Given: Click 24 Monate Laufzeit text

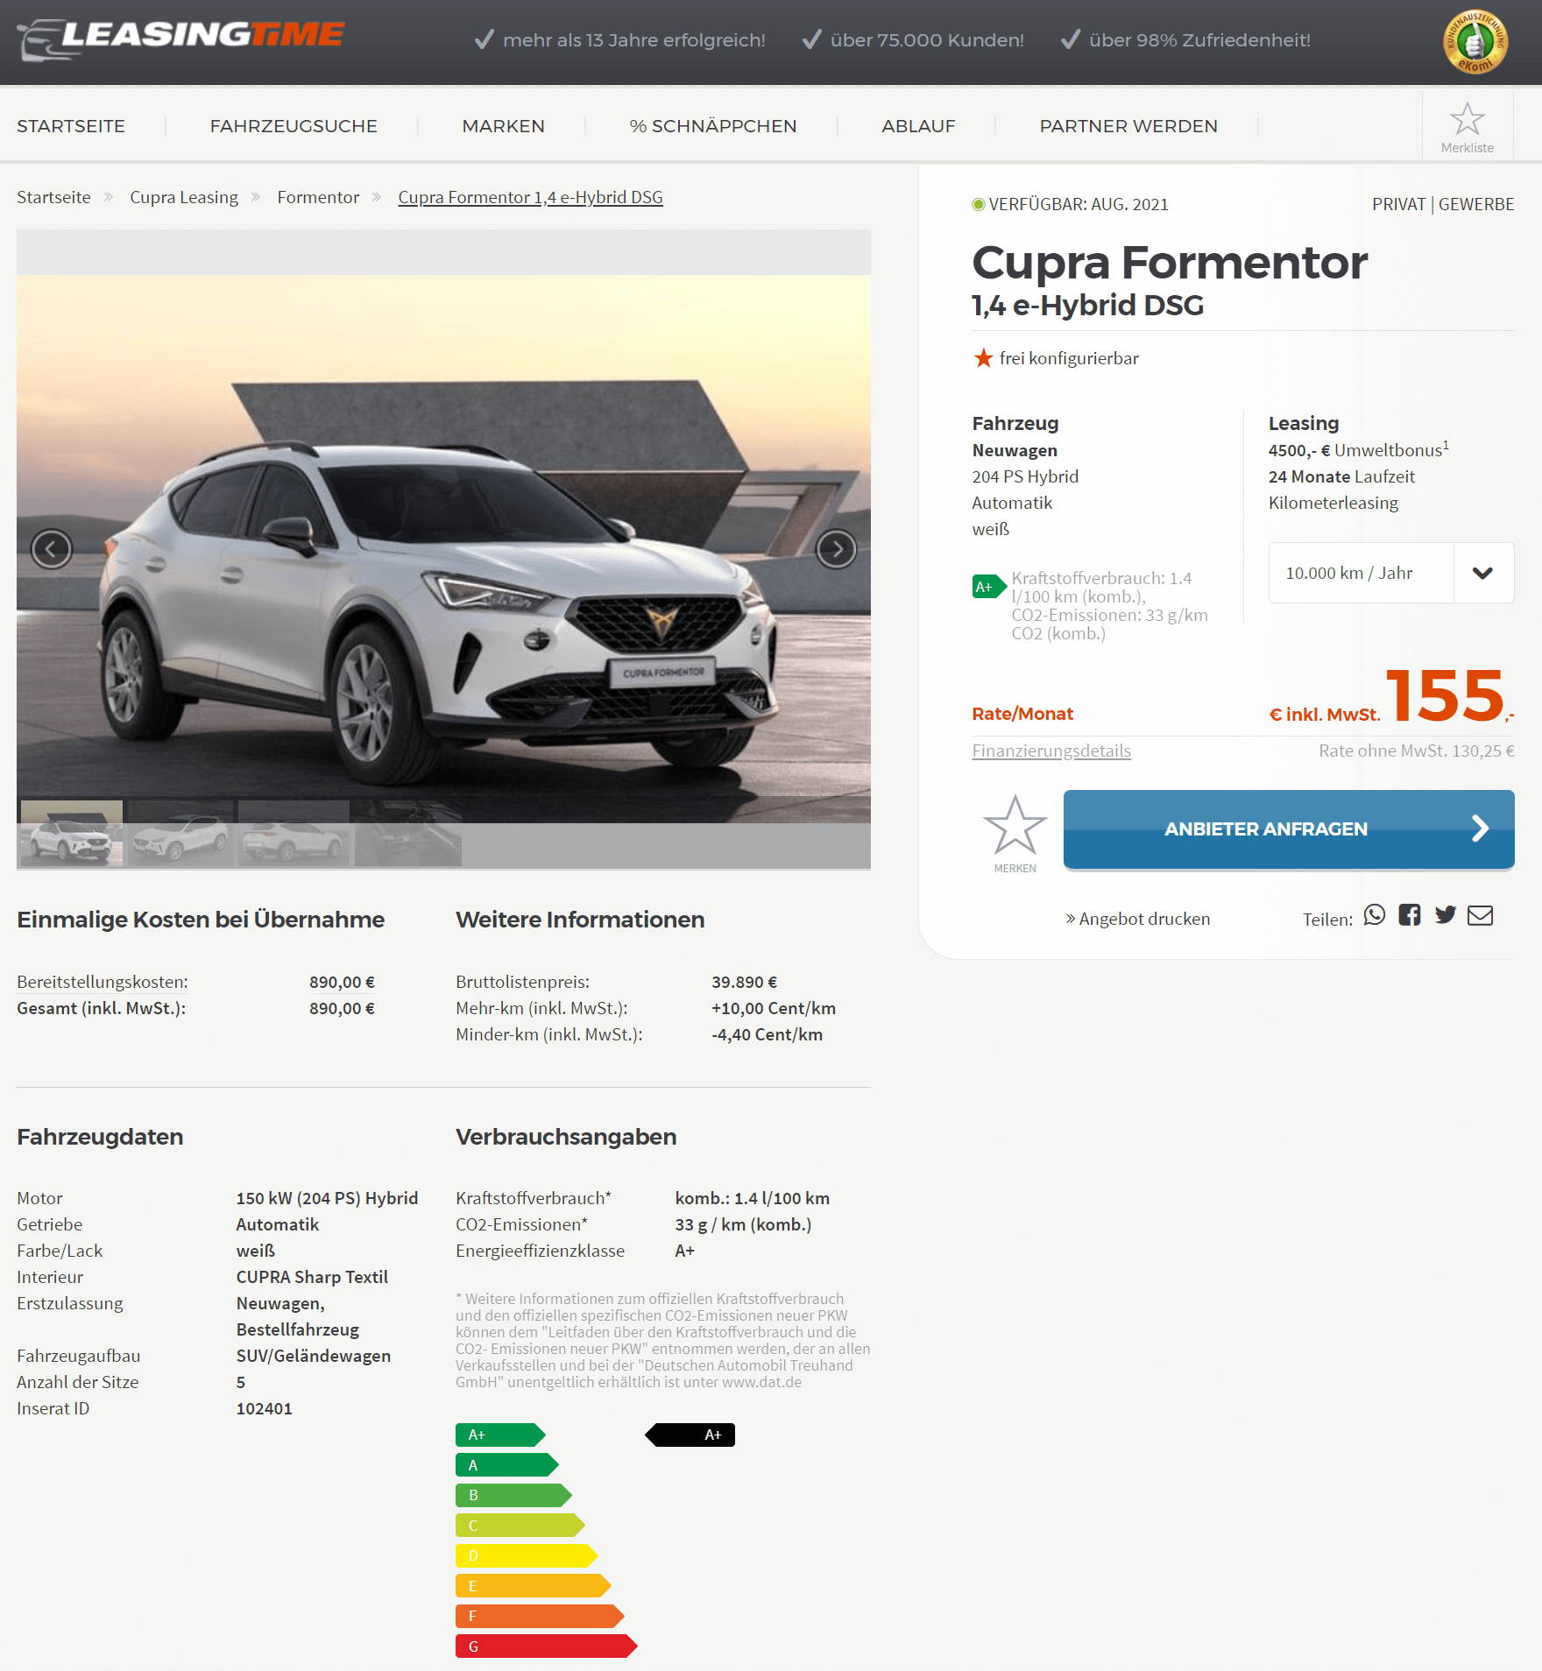Looking at the screenshot, I should (x=1341, y=476).
